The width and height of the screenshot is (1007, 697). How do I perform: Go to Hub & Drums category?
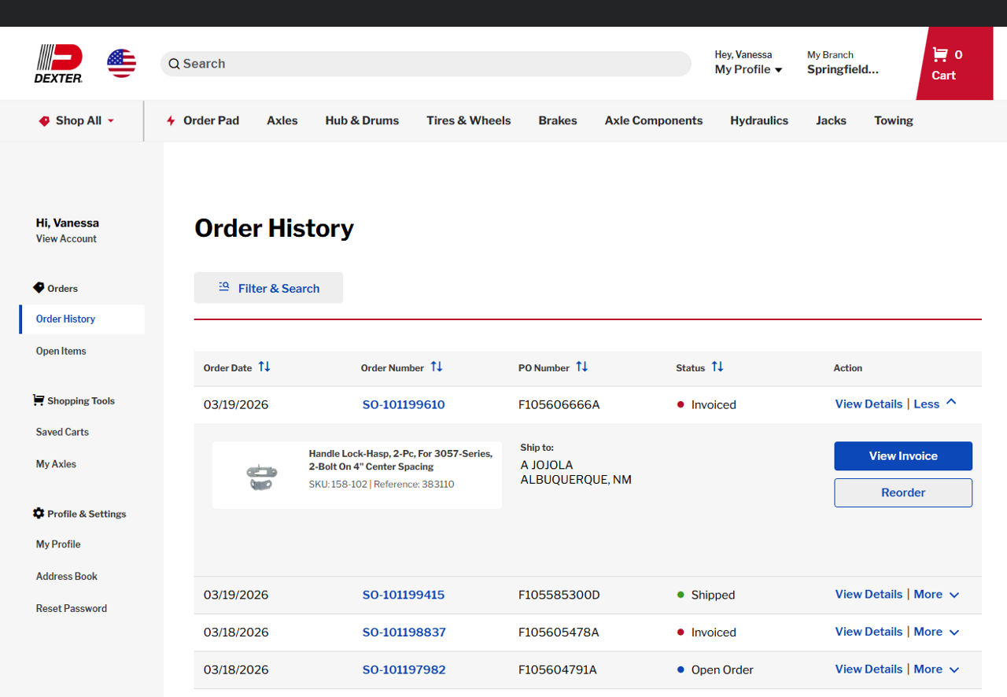coord(362,121)
